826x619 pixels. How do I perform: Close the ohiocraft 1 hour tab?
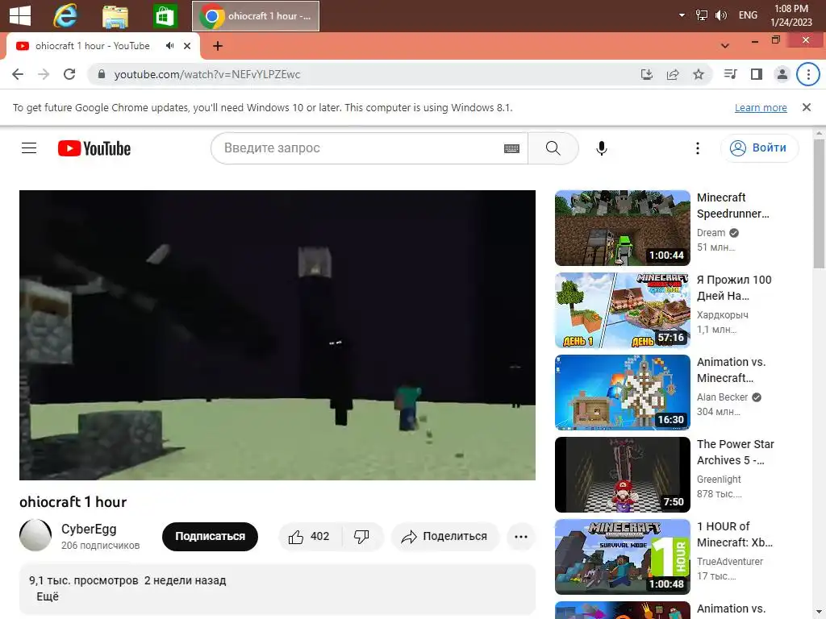pos(187,46)
